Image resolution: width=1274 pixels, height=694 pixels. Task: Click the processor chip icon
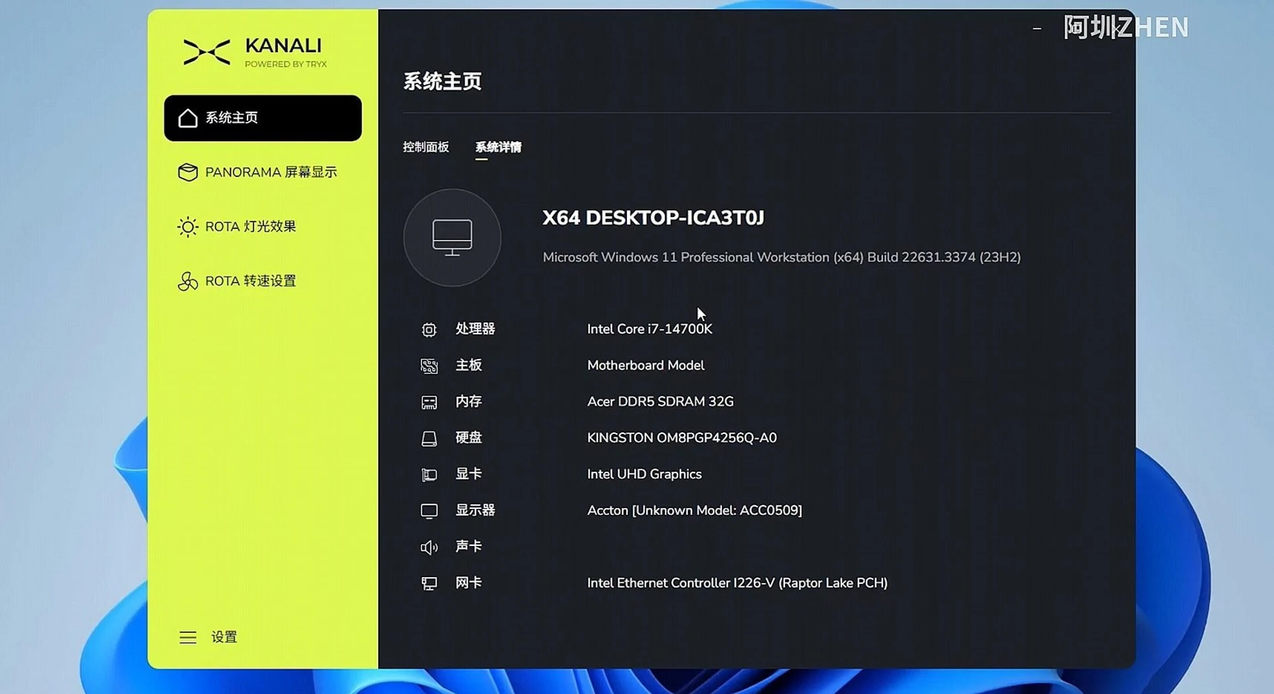tap(429, 330)
